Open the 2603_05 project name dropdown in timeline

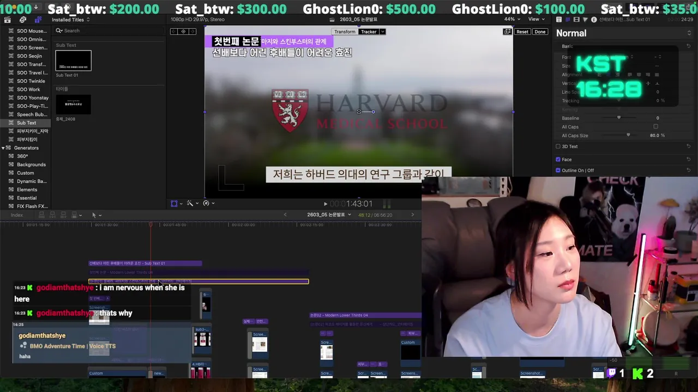(x=329, y=215)
